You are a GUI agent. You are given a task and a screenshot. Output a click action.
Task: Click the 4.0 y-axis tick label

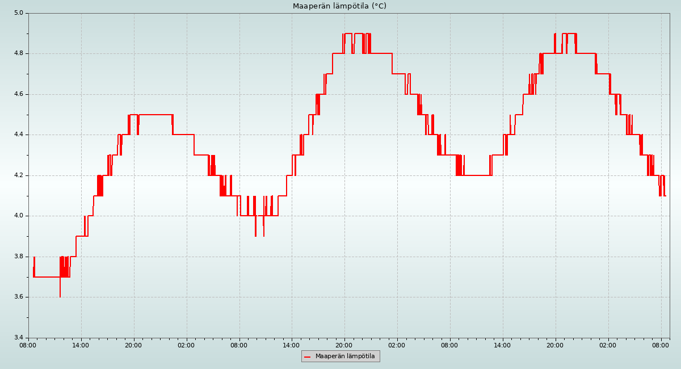[x=19, y=216]
